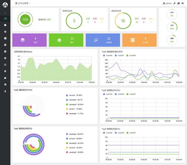The image size is (187, 165).
Task: Click the server rack icon on orange card
Action: coord(132,40)
